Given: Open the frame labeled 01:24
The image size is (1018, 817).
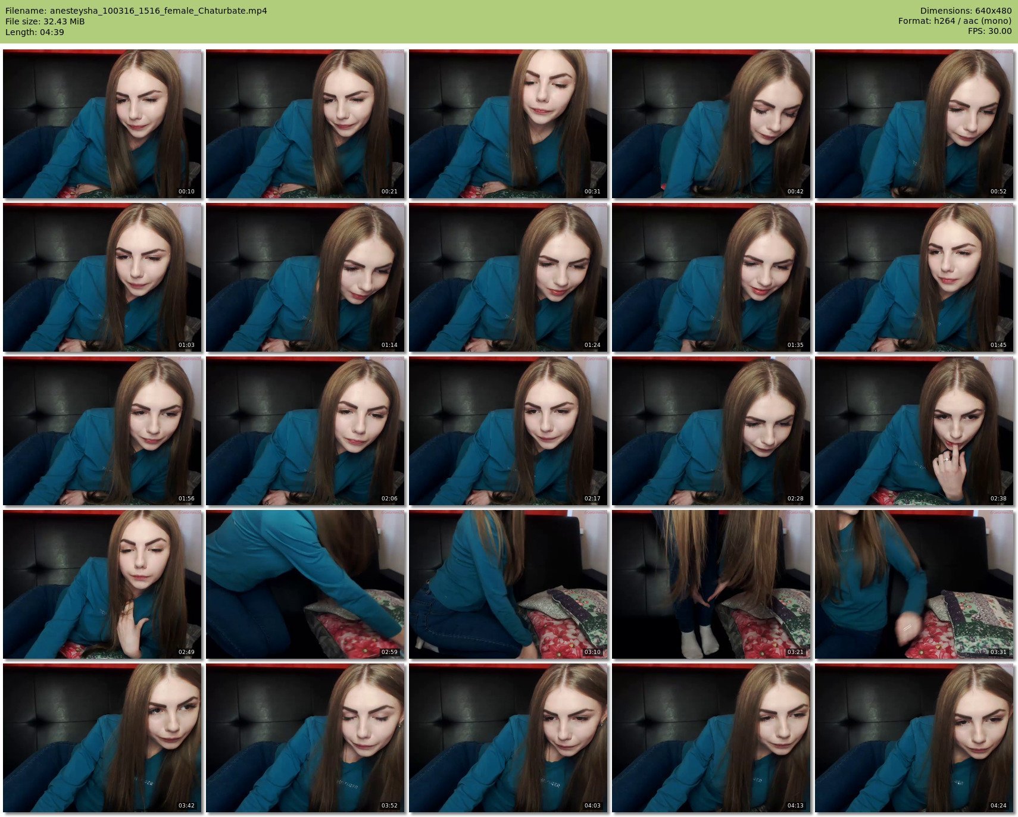Looking at the screenshot, I should click(x=508, y=277).
